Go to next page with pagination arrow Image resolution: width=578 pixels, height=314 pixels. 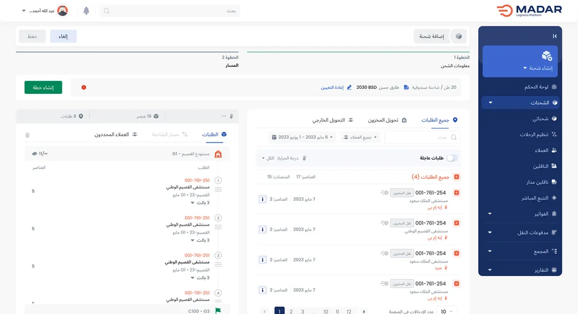coord(364,311)
